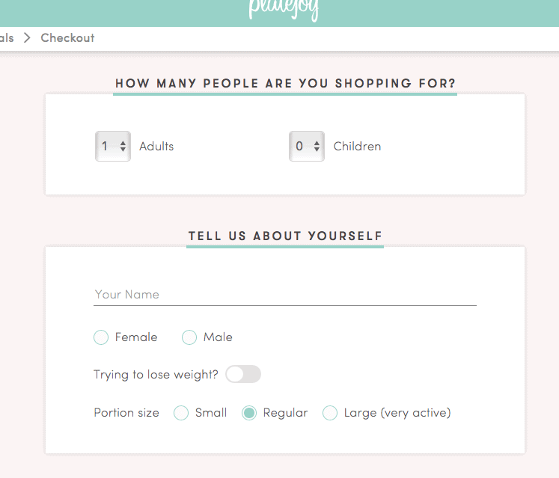This screenshot has width=559, height=478.
Task: Click the partially visible breadcrumb before Checkout
Action: 7,38
